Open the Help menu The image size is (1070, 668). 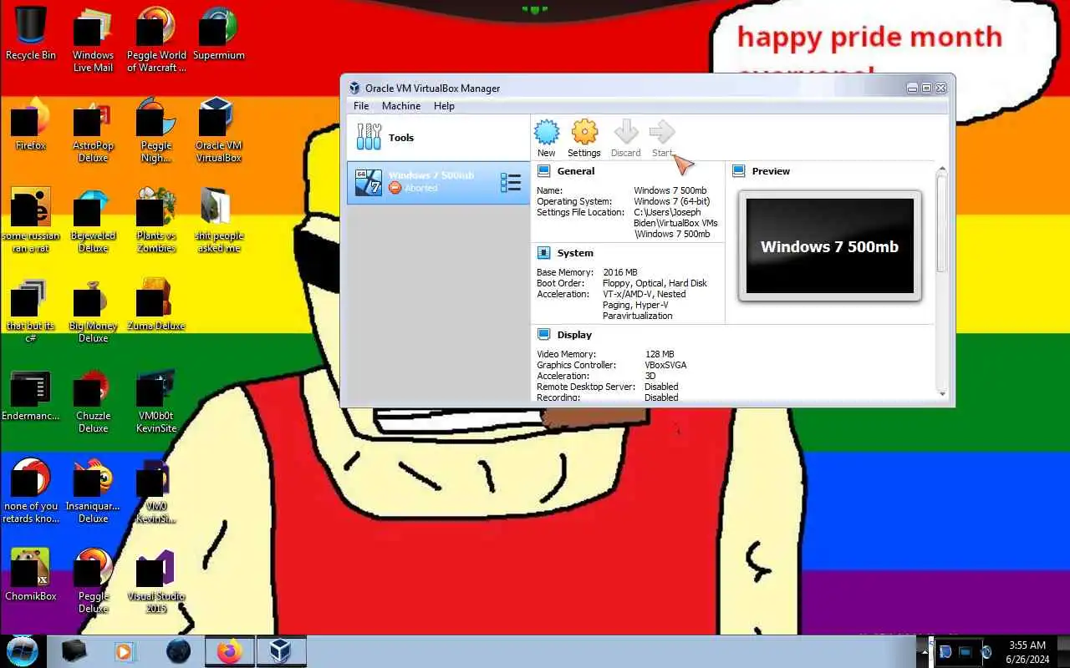[444, 106]
